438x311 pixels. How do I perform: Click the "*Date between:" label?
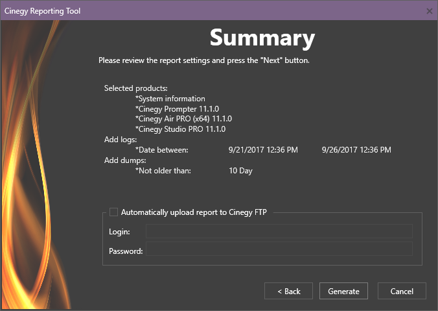click(x=161, y=150)
